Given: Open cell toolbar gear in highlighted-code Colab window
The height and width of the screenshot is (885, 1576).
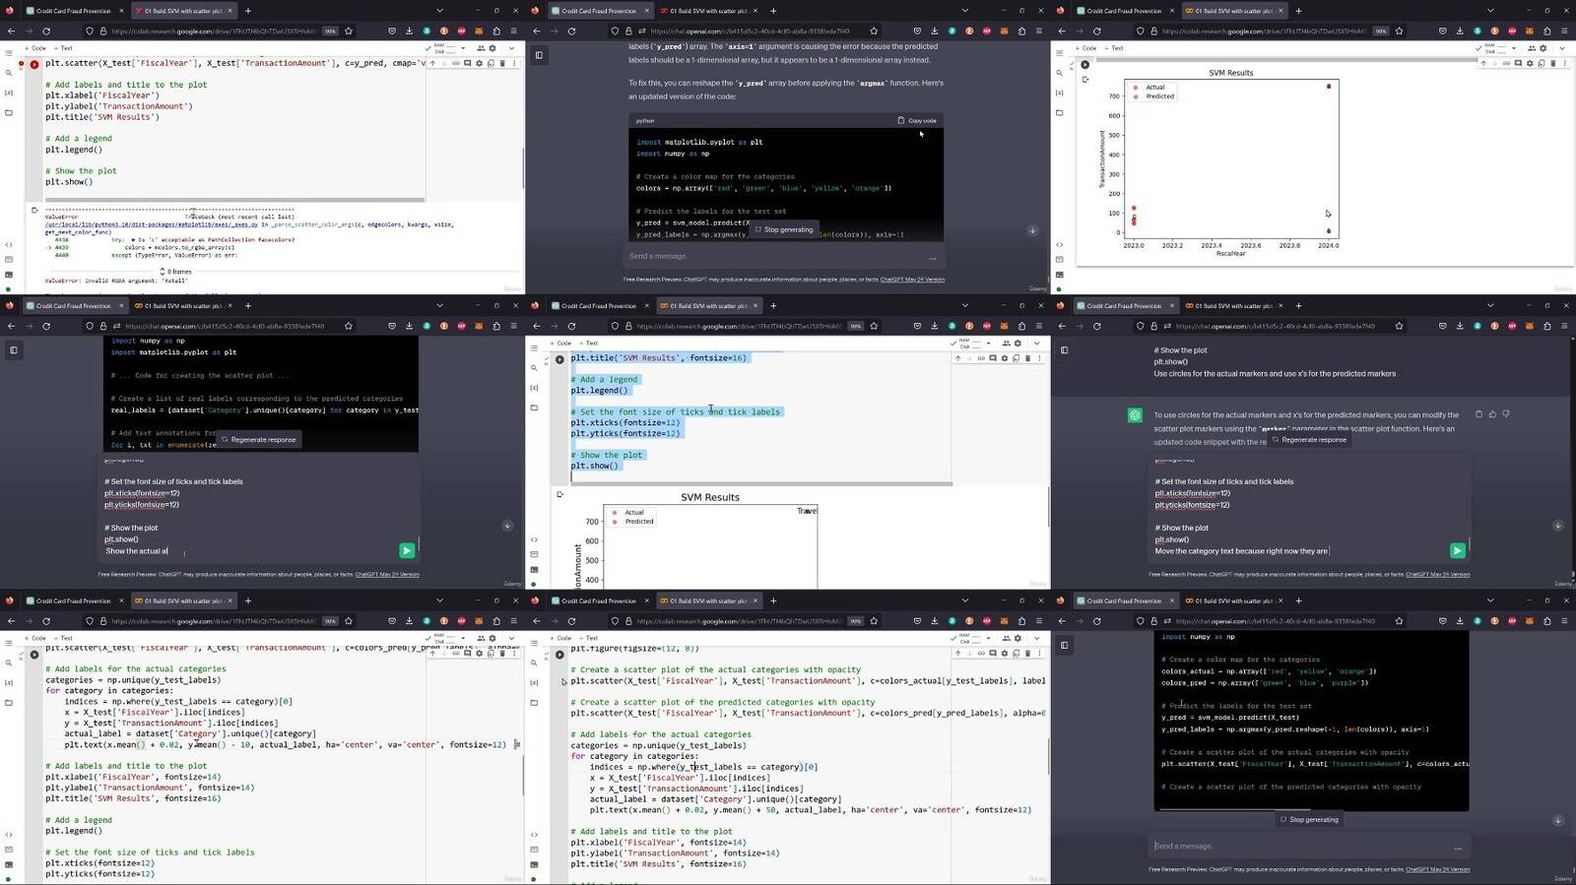Looking at the screenshot, I should point(1005,358).
